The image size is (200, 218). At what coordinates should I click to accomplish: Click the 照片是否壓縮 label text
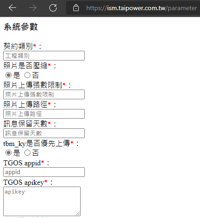pyautogui.click(x=25, y=66)
